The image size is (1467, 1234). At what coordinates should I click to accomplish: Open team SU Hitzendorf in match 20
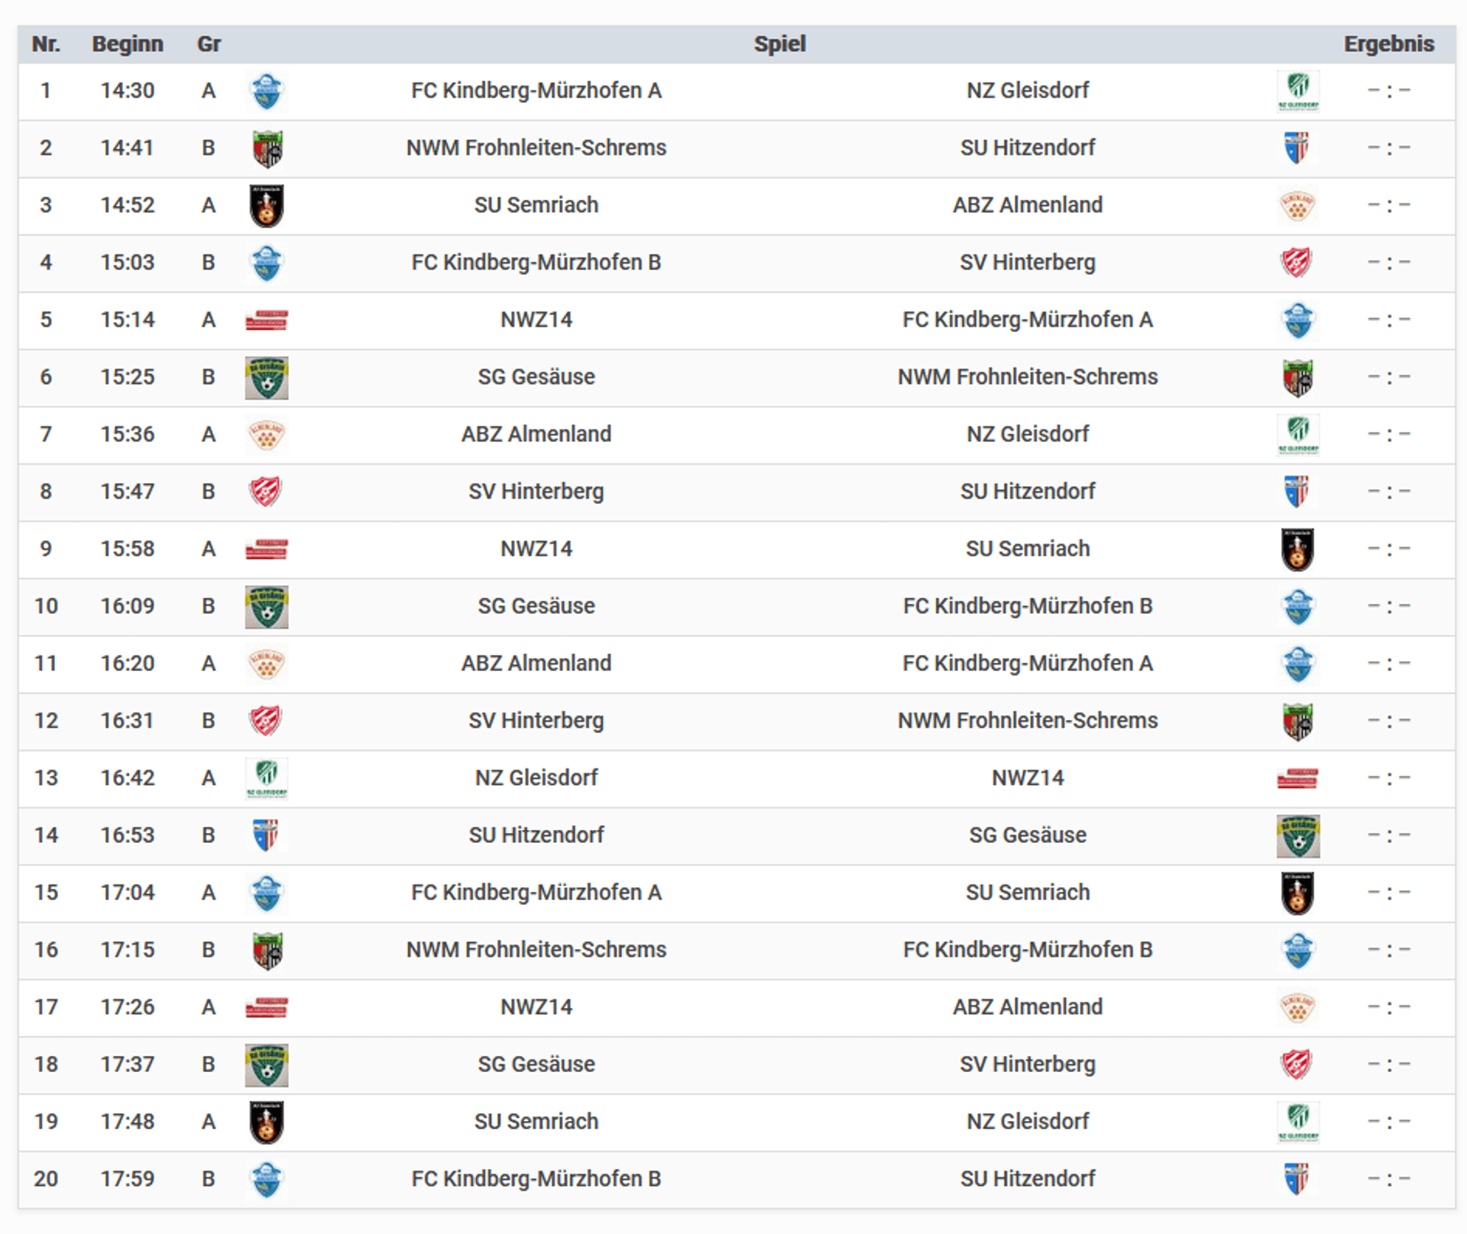click(x=1027, y=1178)
